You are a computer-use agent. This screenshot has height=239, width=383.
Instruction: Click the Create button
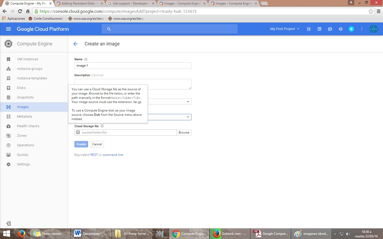[81, 144]
